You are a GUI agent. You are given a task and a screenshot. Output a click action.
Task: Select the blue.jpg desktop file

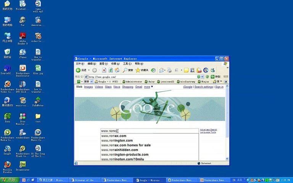(38, 70)
